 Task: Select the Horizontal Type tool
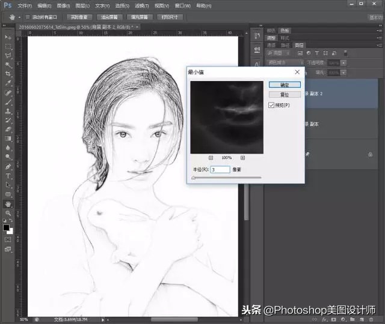pyautogui.click(x=8, y=176)
